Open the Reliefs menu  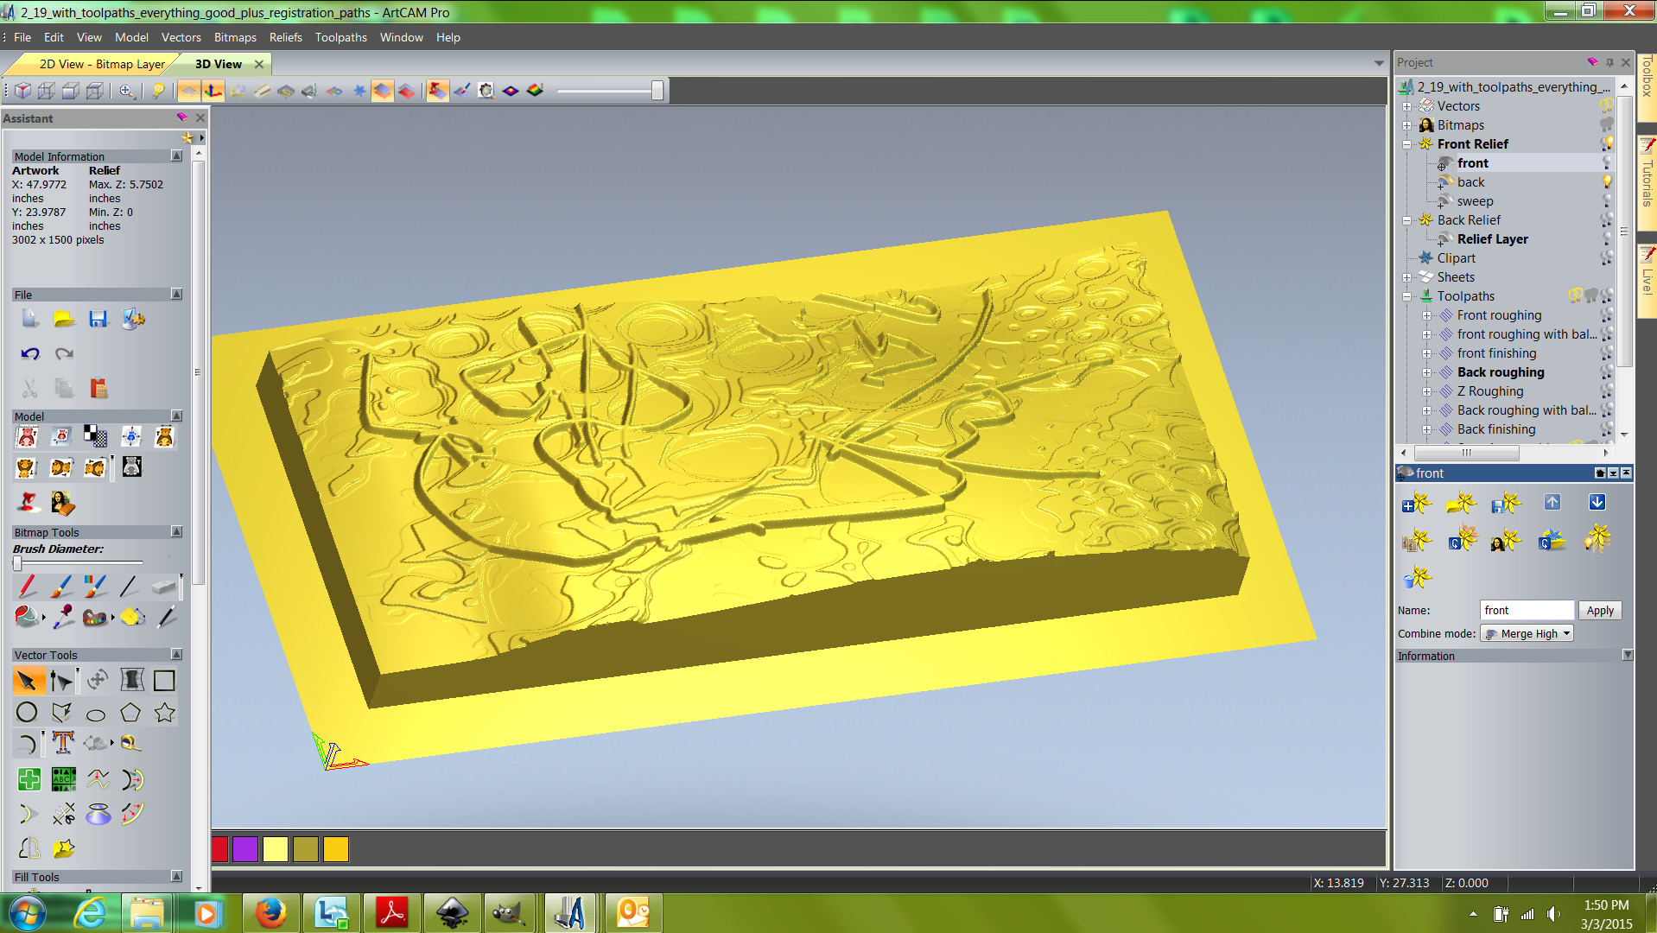(x=285, y=37)
